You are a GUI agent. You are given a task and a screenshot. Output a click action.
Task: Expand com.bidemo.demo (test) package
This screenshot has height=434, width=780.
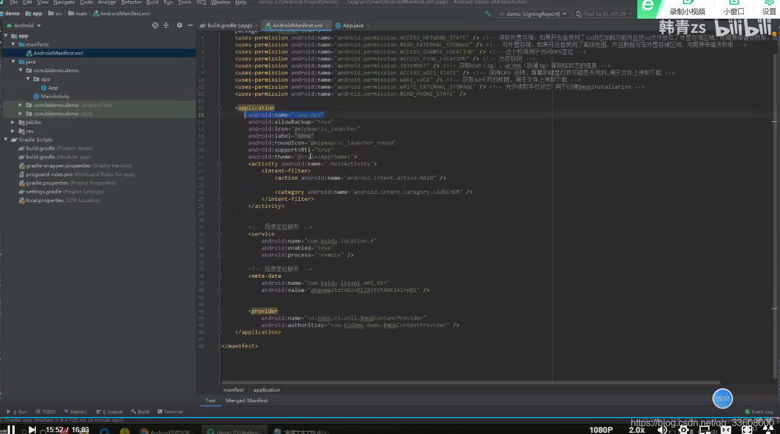coord(21,113)
